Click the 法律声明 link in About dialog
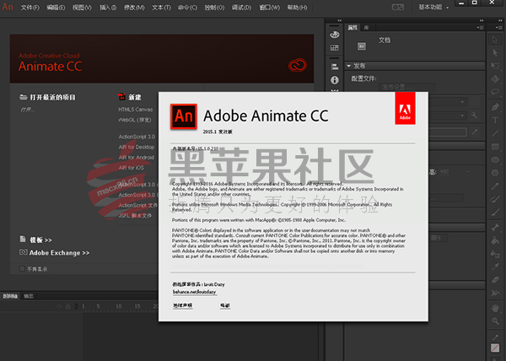This screenshot has height=361, width=506. [183, 305]
